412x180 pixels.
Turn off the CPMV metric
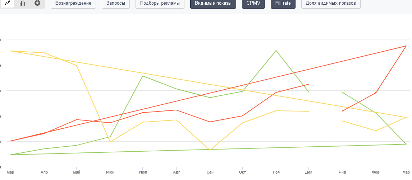pos(253,3)
